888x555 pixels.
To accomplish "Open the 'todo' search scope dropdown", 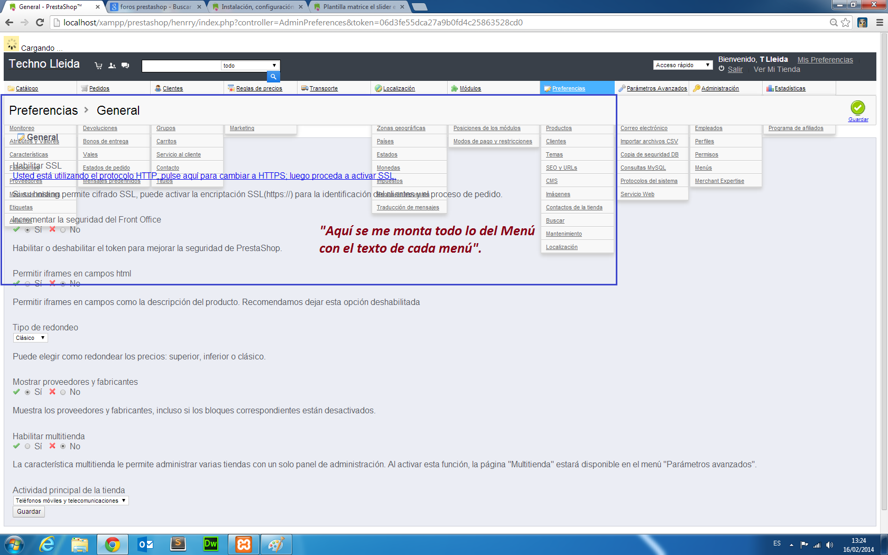I will (250, 66).
